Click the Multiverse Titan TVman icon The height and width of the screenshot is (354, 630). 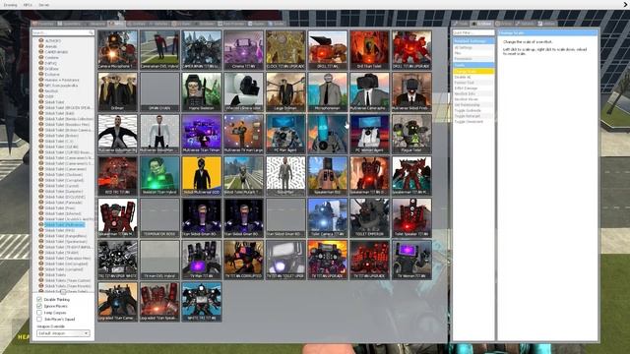point(202,134)
